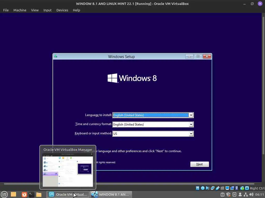Click the display monitor status icon
265x198 pixels.
click(x=227, y=188)
